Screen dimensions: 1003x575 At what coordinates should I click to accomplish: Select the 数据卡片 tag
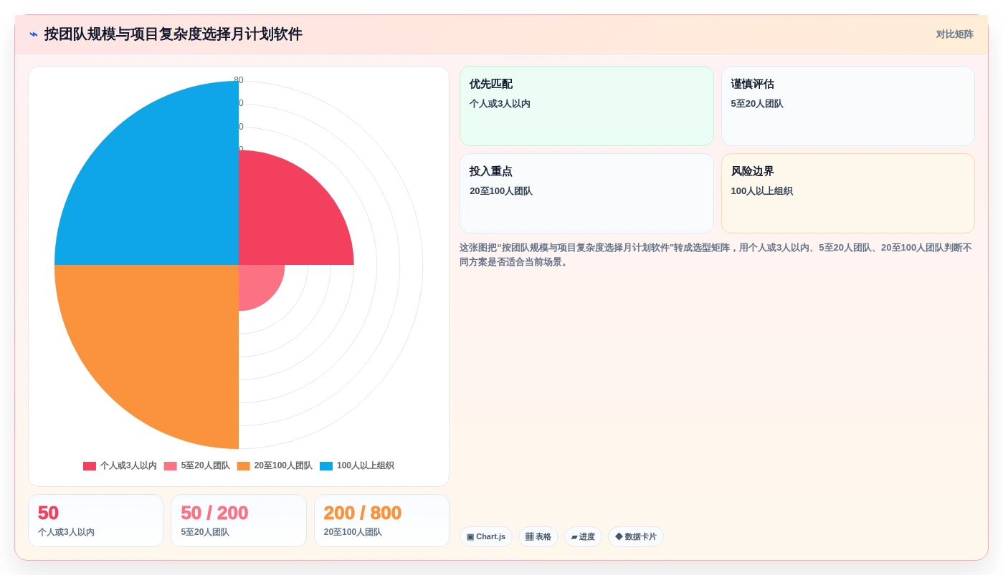636,537
